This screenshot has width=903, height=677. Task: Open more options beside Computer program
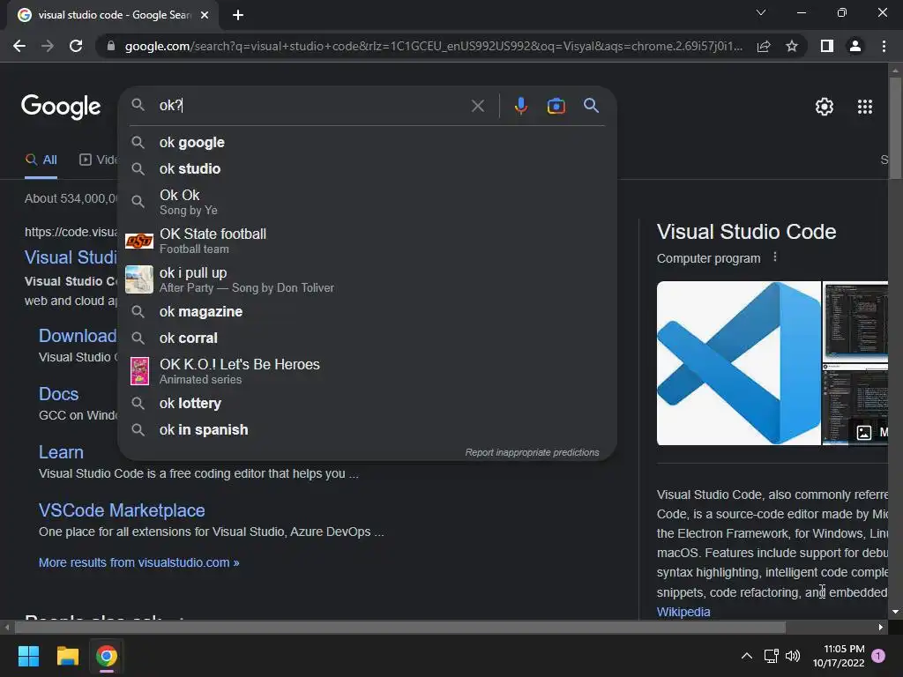tap(774, 257)
